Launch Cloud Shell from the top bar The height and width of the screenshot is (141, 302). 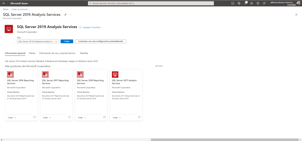(233, 3)
